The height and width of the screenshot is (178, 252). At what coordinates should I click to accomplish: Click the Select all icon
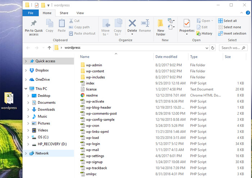[x=220, y=21]
